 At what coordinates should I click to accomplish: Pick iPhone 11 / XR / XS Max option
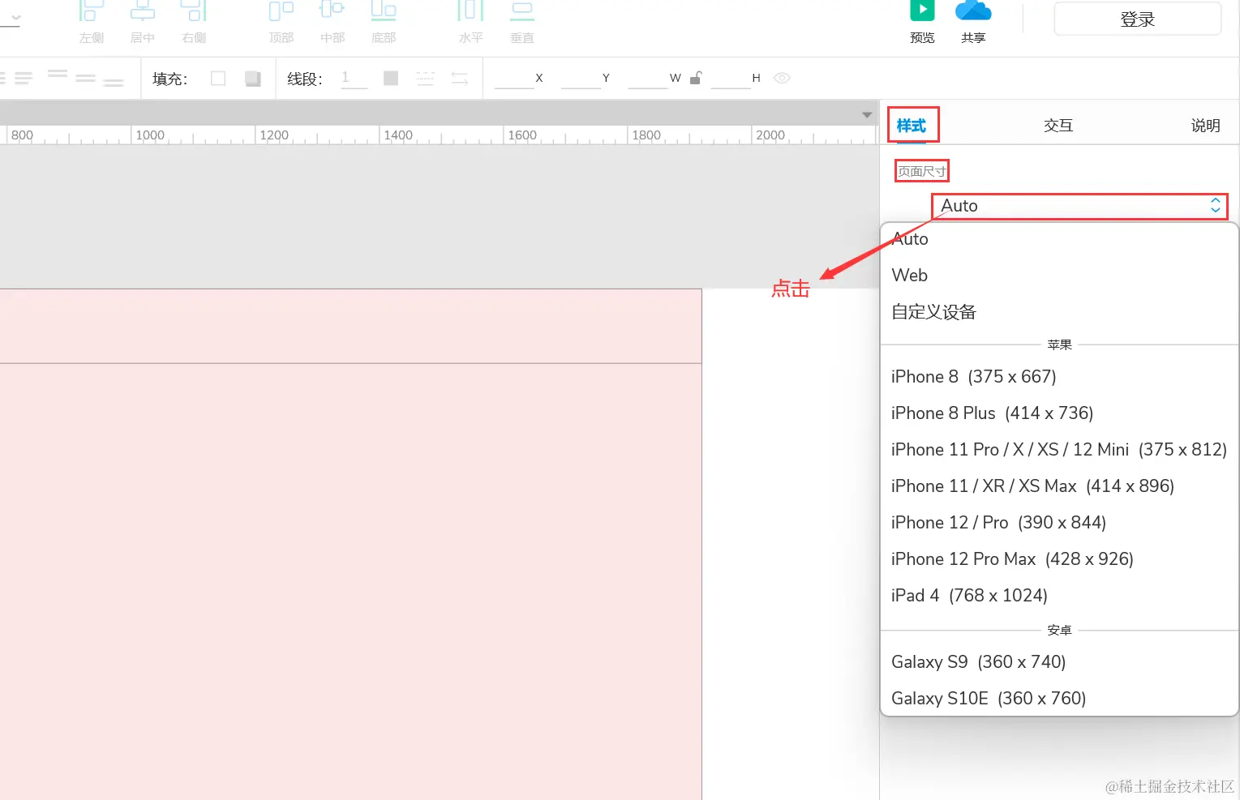[x=1059, y=486]
